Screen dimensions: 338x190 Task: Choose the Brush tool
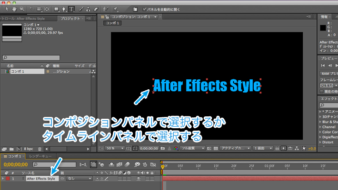point(82,9)
